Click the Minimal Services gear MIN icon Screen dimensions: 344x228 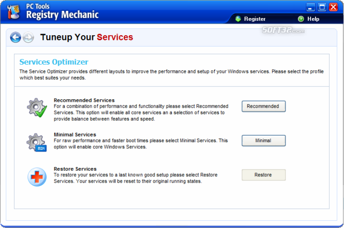tap(36, 143)
